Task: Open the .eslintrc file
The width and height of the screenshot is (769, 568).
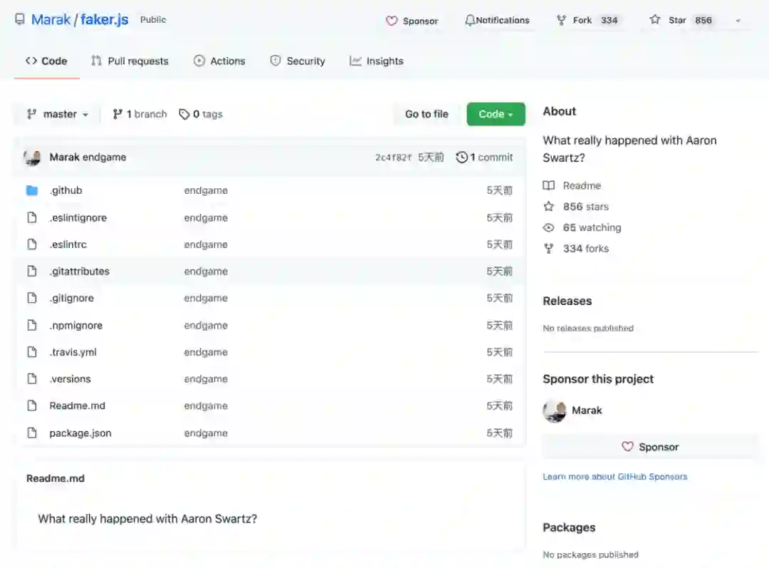Action: [68, 244]
